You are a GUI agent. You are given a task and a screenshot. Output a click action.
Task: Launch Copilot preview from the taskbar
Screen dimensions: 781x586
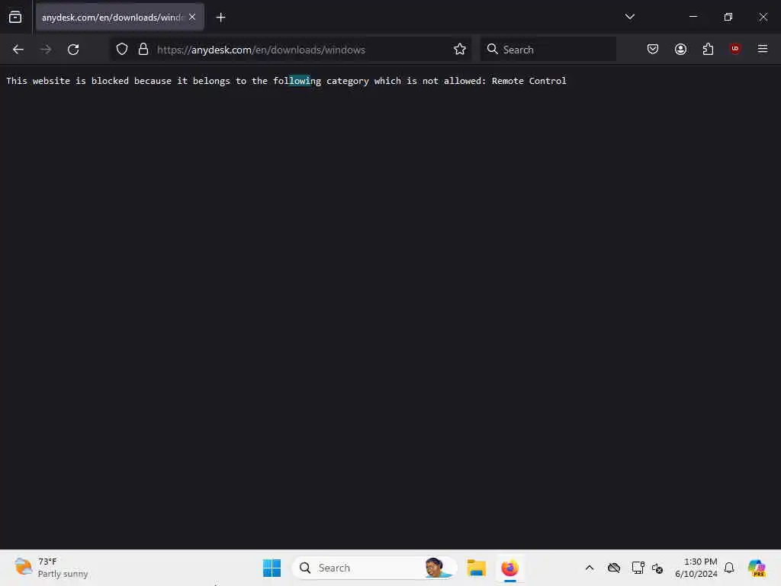757,568
